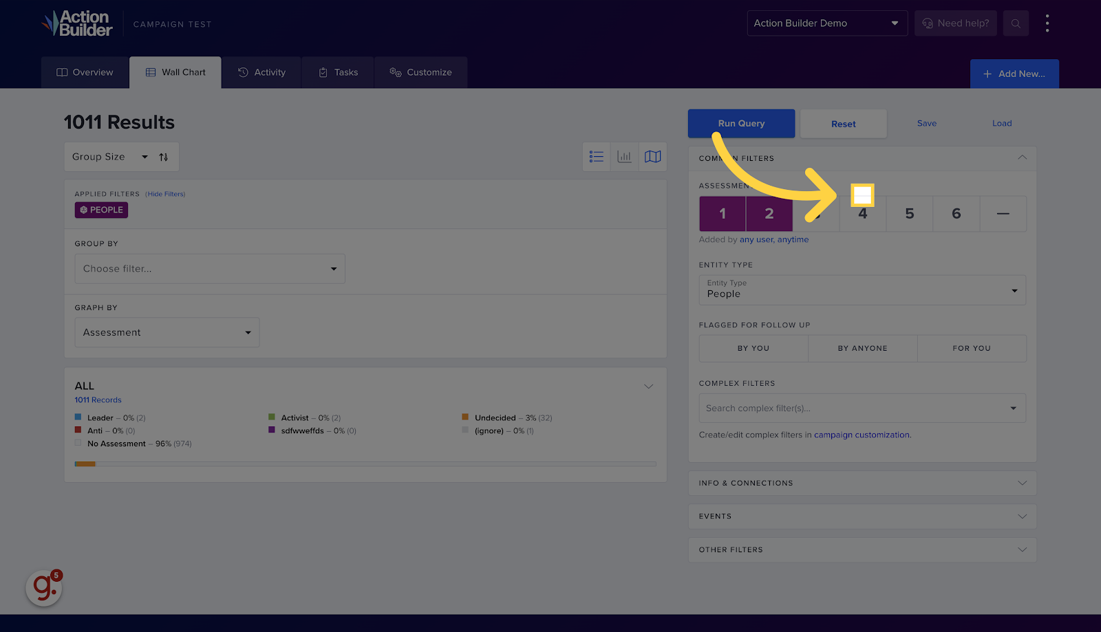Click the Run Query button
Screen dimensions: 1101x632
point(741,123)
